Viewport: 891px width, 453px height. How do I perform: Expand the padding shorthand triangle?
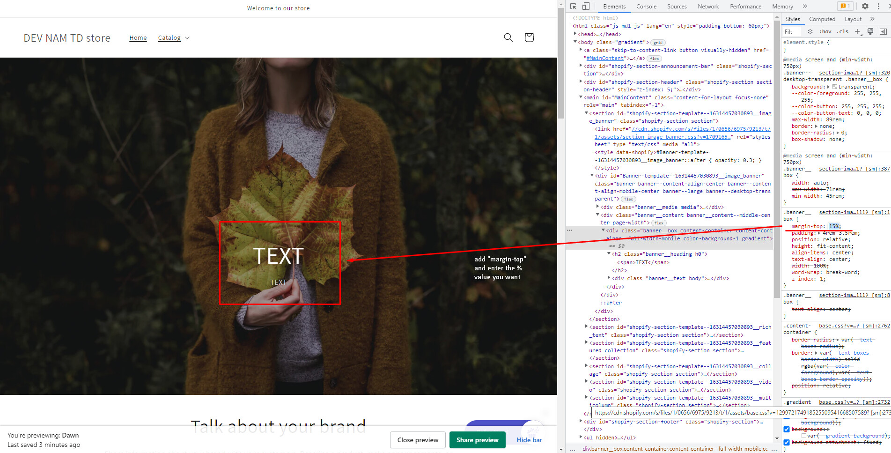click(x=819, y=233)
